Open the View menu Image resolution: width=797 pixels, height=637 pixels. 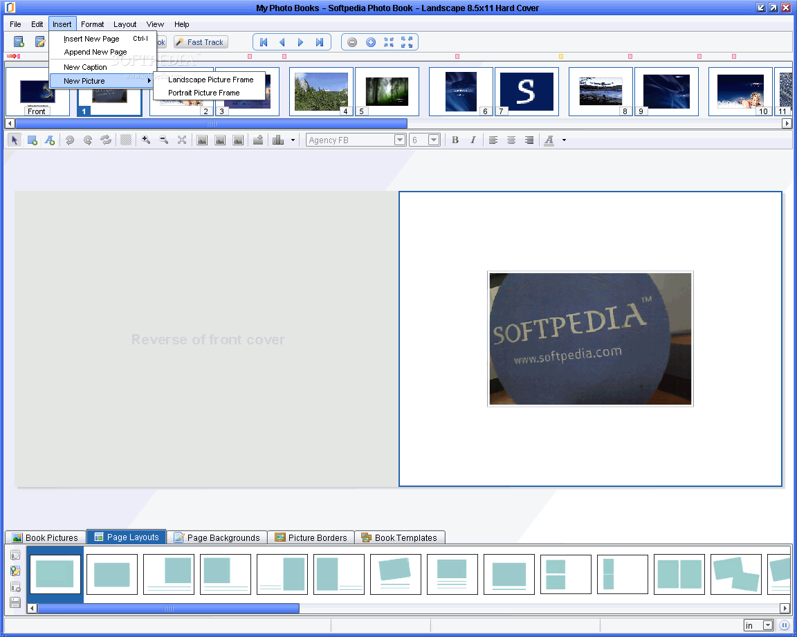(155, 24)
